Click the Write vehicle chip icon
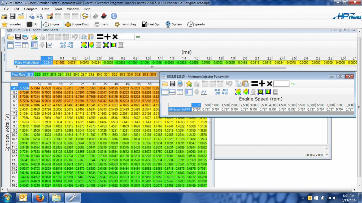362x203 pixels. (104, 16)
